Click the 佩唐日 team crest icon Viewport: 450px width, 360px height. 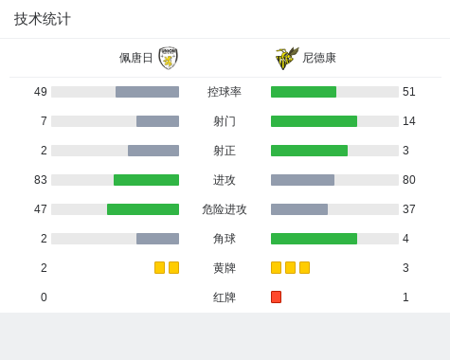(x=168, y=58)
